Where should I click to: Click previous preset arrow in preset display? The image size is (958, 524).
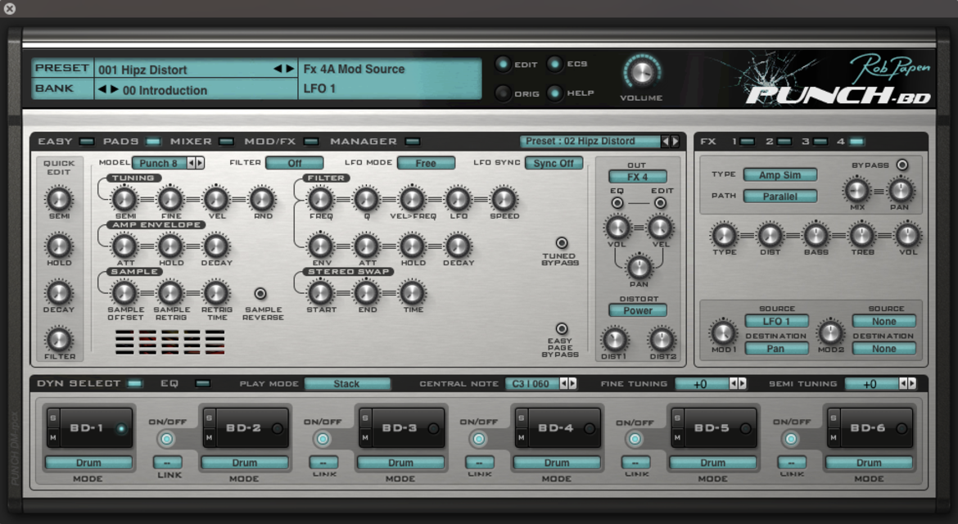point(278,69)
